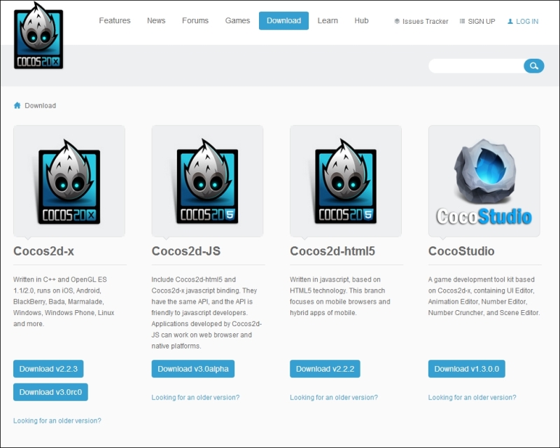Click the SIGN UP link

482,22
